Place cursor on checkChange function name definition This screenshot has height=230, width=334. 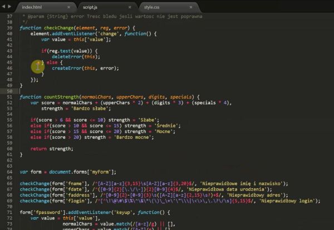[60, 28]
